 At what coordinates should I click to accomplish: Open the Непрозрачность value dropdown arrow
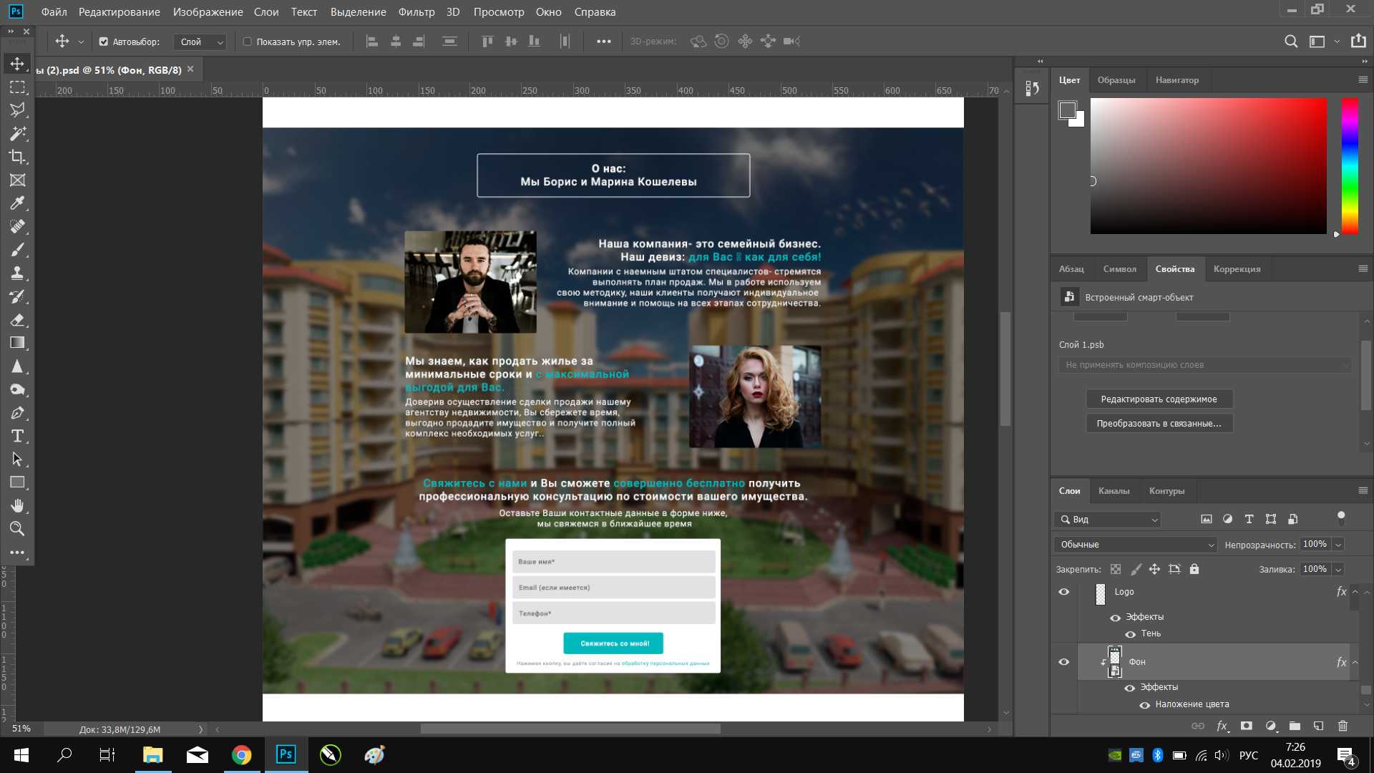[x=1338, y=545]
